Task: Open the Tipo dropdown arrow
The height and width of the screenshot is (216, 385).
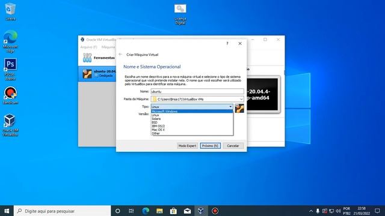Action: pyautogui.click(x=230, y=107)
